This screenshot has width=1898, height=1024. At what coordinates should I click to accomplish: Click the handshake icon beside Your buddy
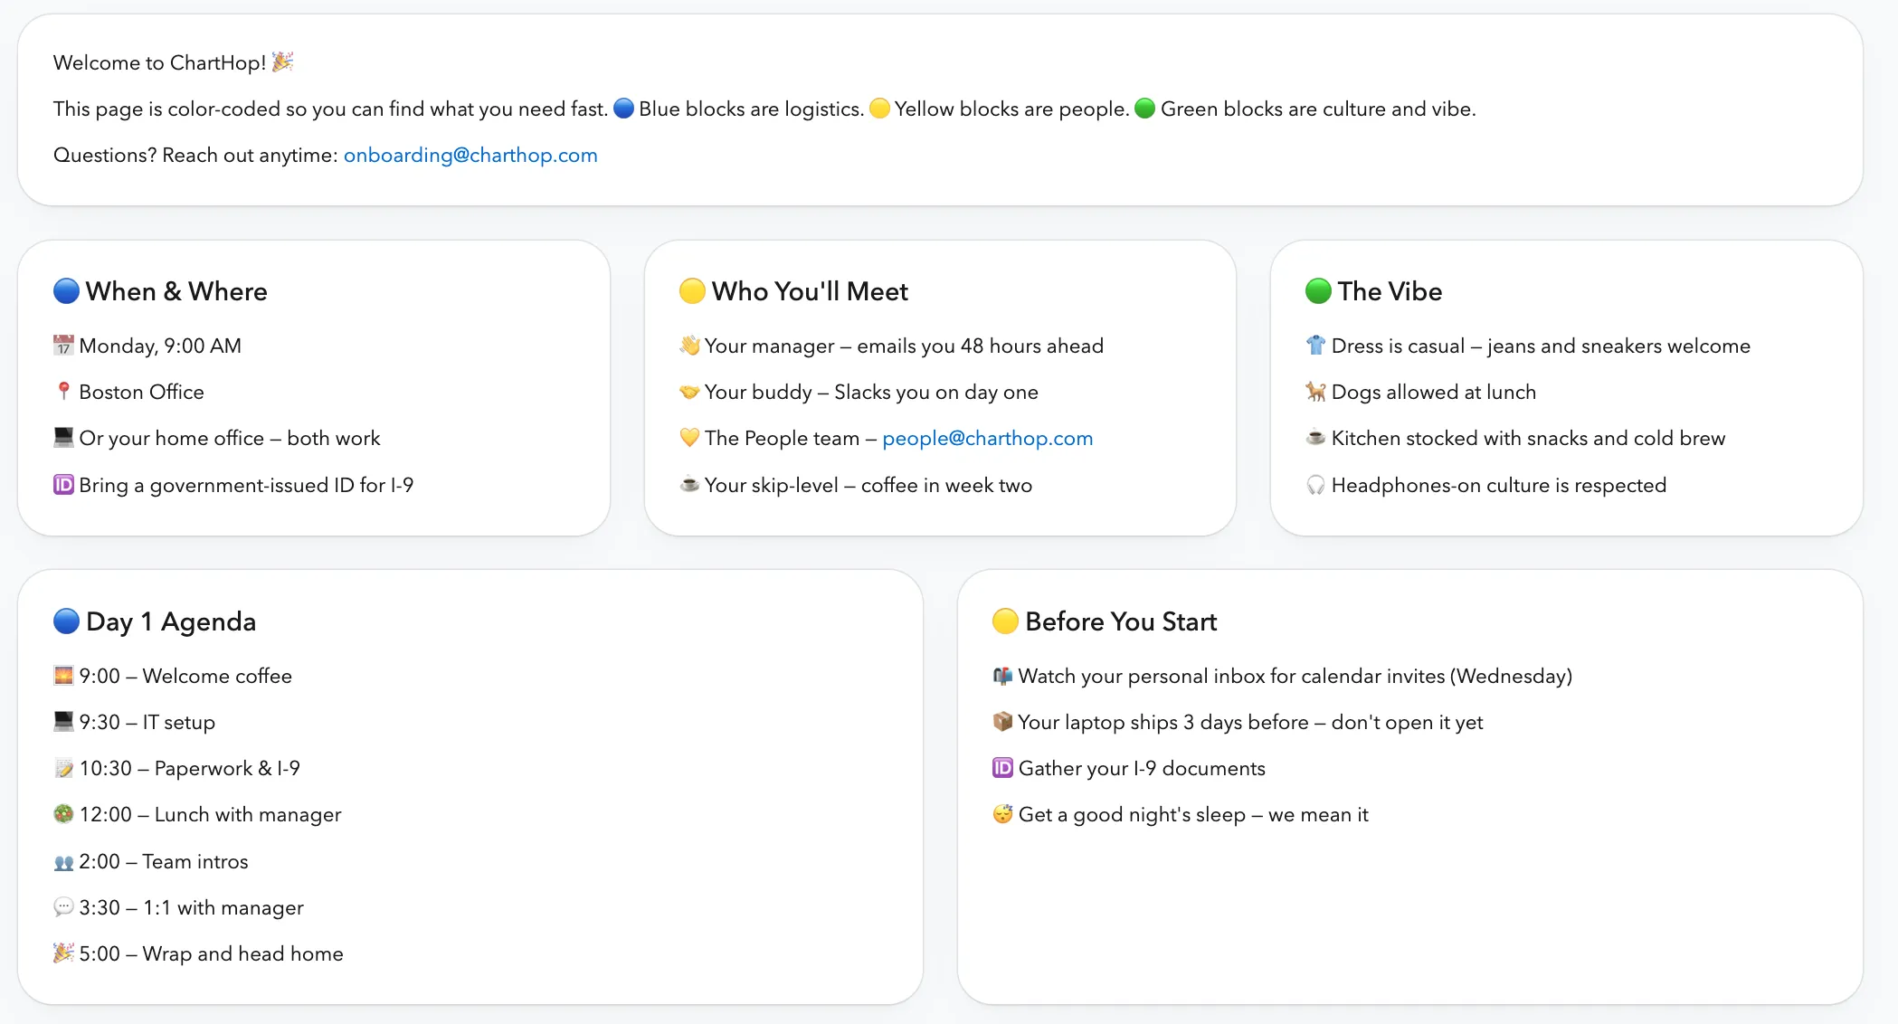tap(689, 391)
